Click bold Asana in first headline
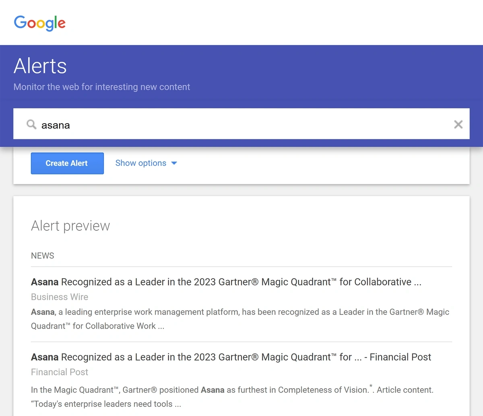 tap(45, 282)
